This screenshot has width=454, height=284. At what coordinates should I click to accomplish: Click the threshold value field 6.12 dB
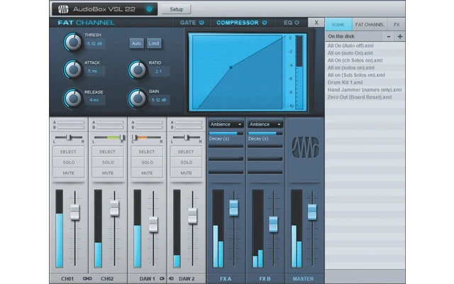click(94, 44)
